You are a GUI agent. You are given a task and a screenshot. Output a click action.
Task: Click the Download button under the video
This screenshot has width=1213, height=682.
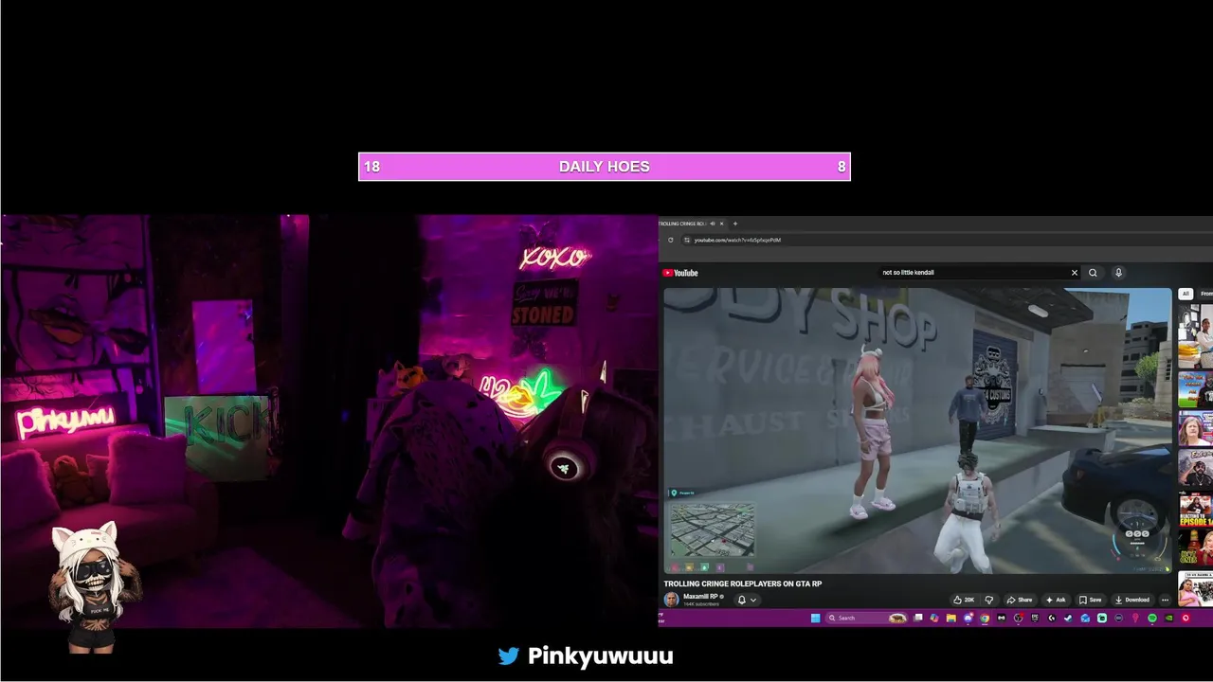[x=1132, y=600]
